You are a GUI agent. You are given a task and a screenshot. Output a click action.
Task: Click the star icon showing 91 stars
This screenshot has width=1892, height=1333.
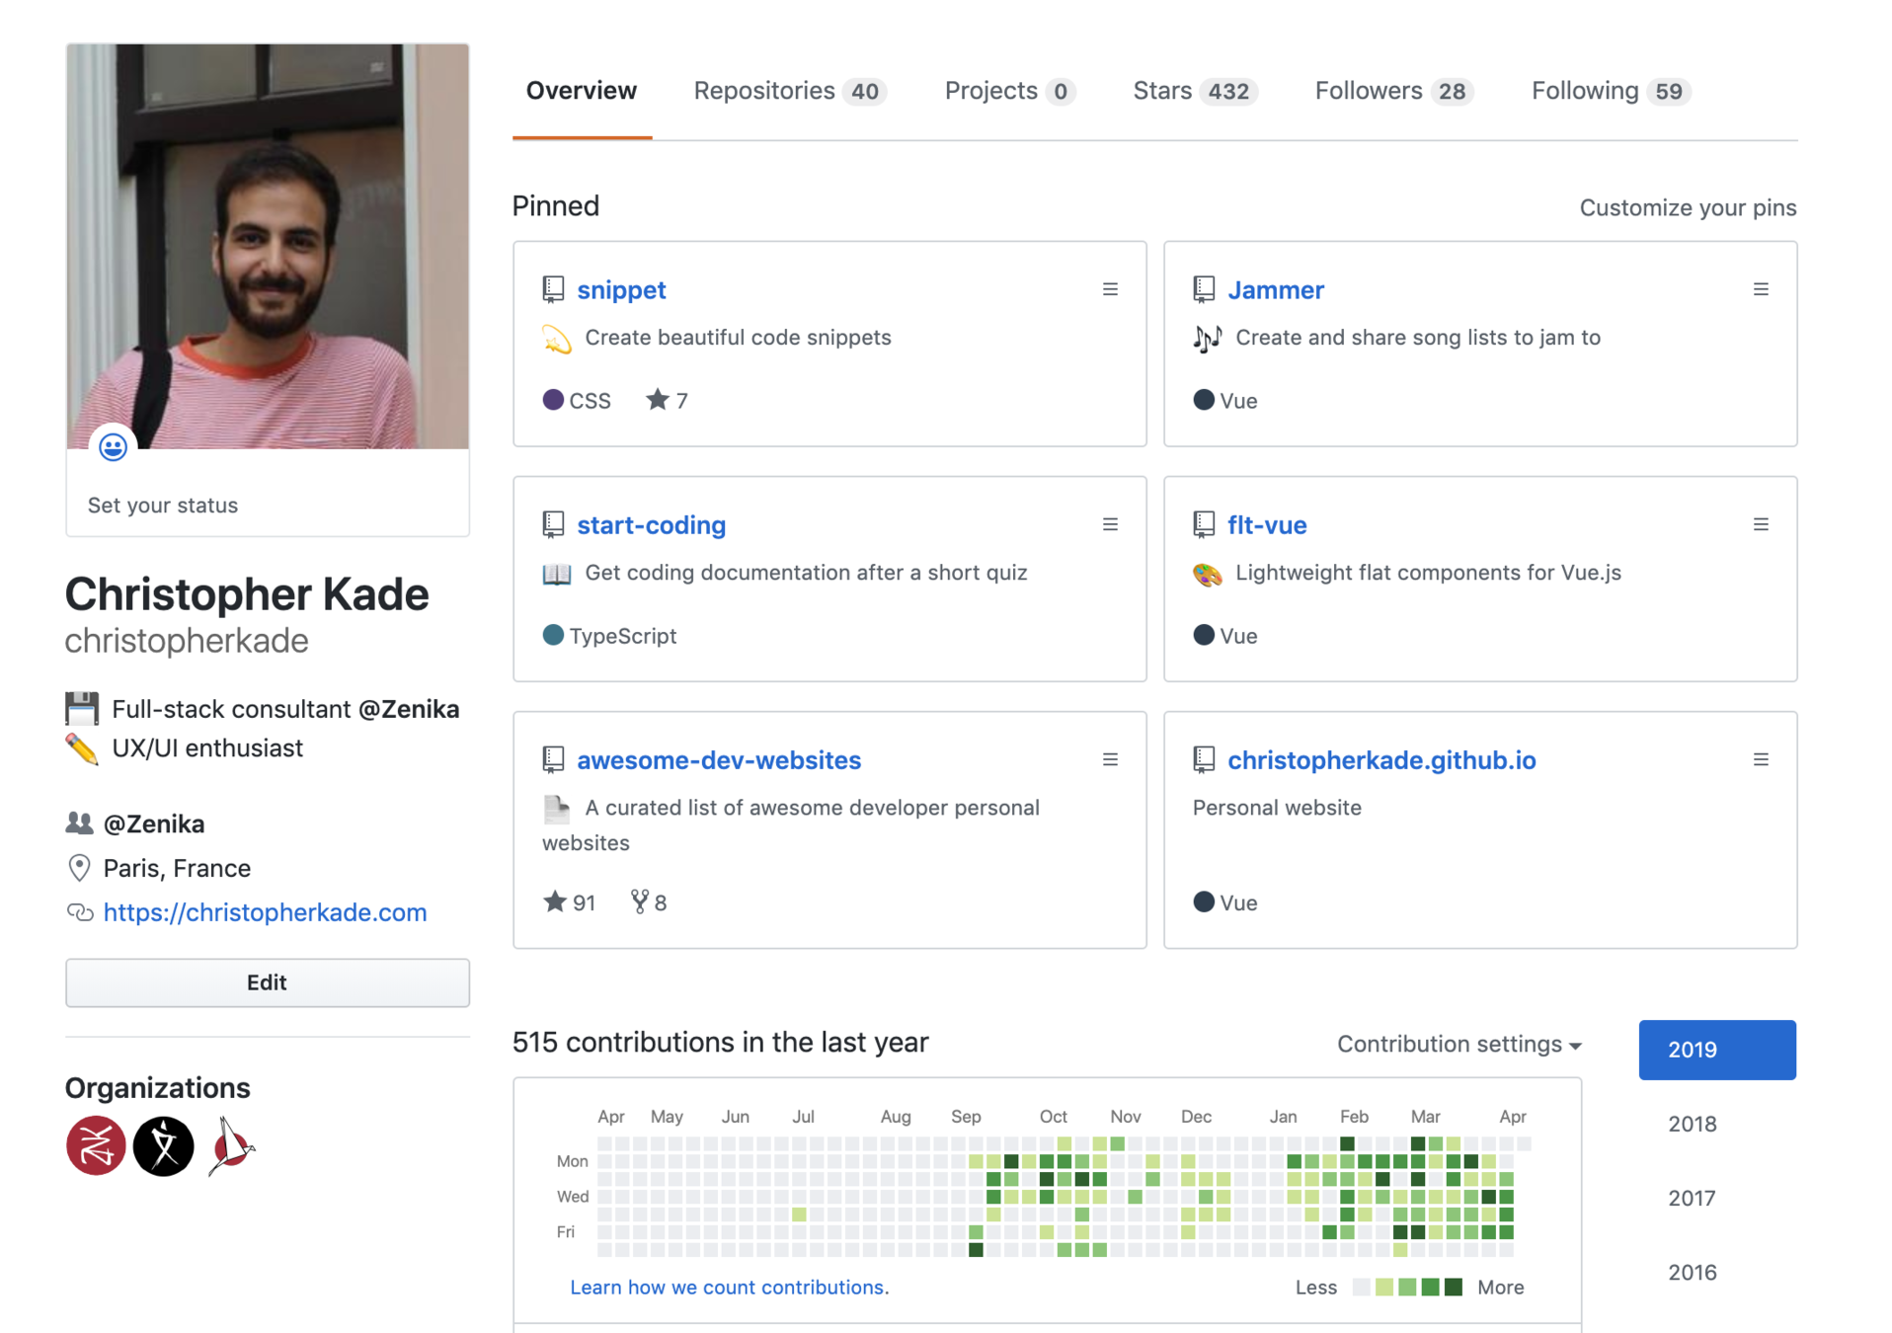[x=555, y=901]
